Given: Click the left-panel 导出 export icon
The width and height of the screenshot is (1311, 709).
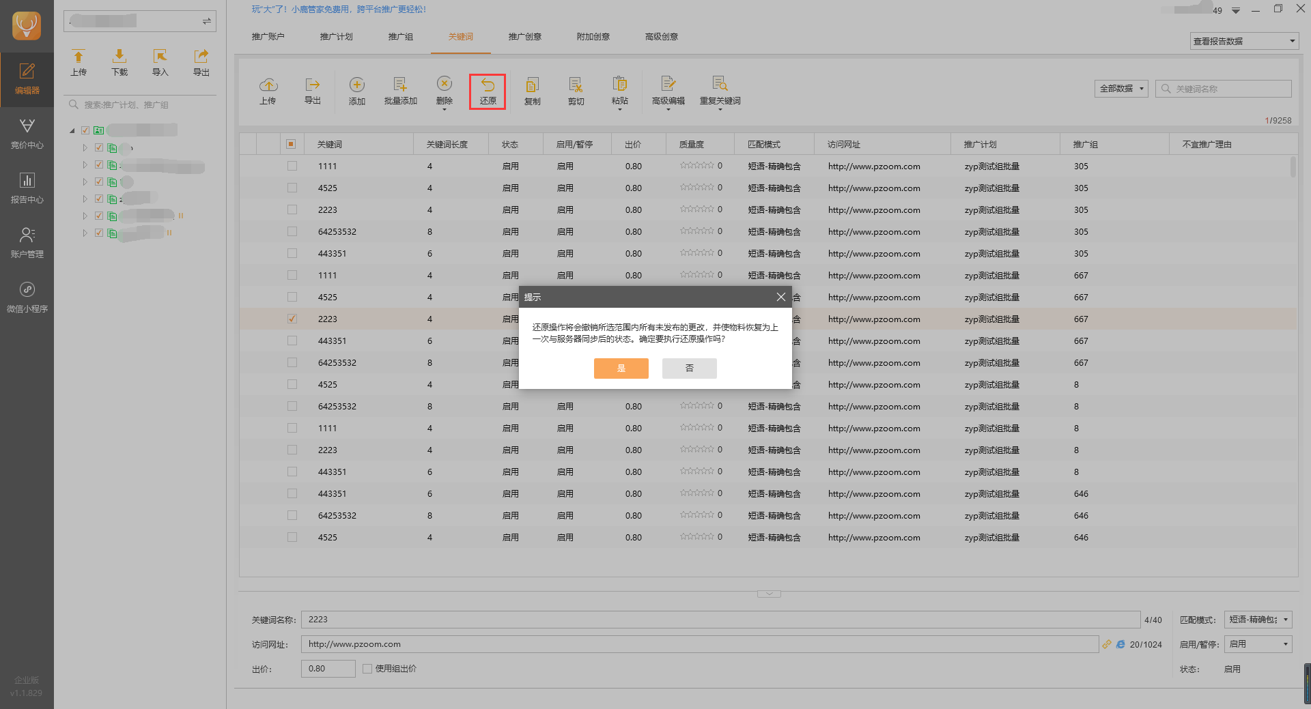Looking at the screenshot, I should 201,56.
